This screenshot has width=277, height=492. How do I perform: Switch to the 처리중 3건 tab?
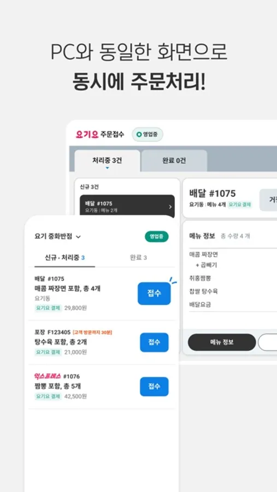107,161
